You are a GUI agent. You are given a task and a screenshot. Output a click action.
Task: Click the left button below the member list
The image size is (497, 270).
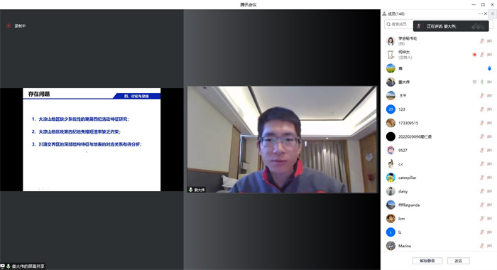pos(427,261)
